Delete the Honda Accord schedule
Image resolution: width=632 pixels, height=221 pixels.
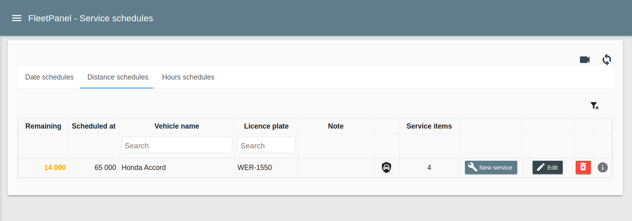click(x=583, y=168)
